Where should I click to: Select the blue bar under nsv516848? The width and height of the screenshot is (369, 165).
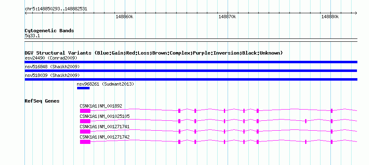click(x=191, y=71)
